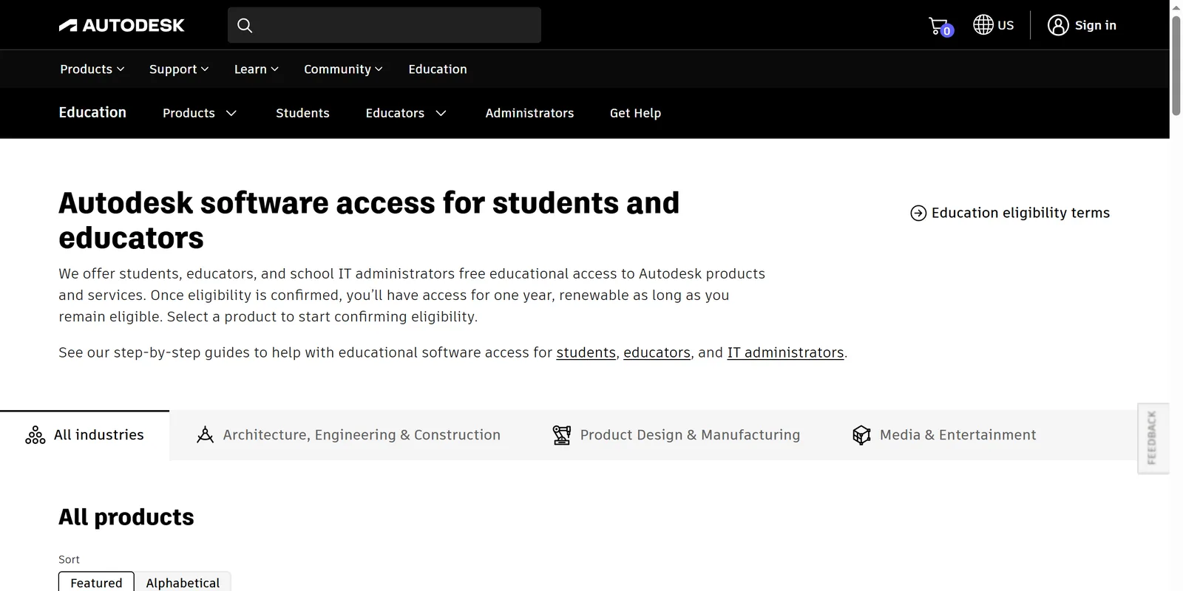
Task: Click the circled arrow beside Education eligibility terms
Action: tap(918, 213)
